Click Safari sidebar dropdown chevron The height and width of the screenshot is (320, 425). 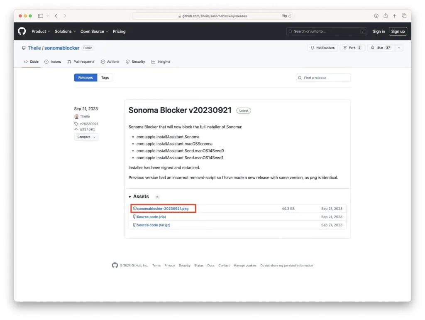tap(48, 16)
